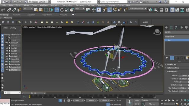Viewport: 189px width, 106px height.
Task: Open the Selected key filter dropdown
Action: tap(150, 100)
